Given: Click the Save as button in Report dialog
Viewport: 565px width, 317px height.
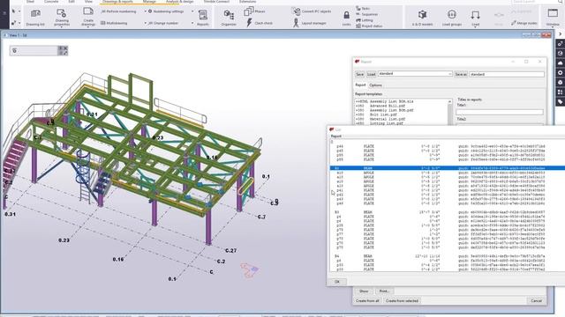Looking at the screenshot, I should 461,74.
